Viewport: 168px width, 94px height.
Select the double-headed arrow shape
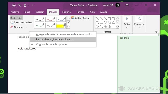[105, 18]
